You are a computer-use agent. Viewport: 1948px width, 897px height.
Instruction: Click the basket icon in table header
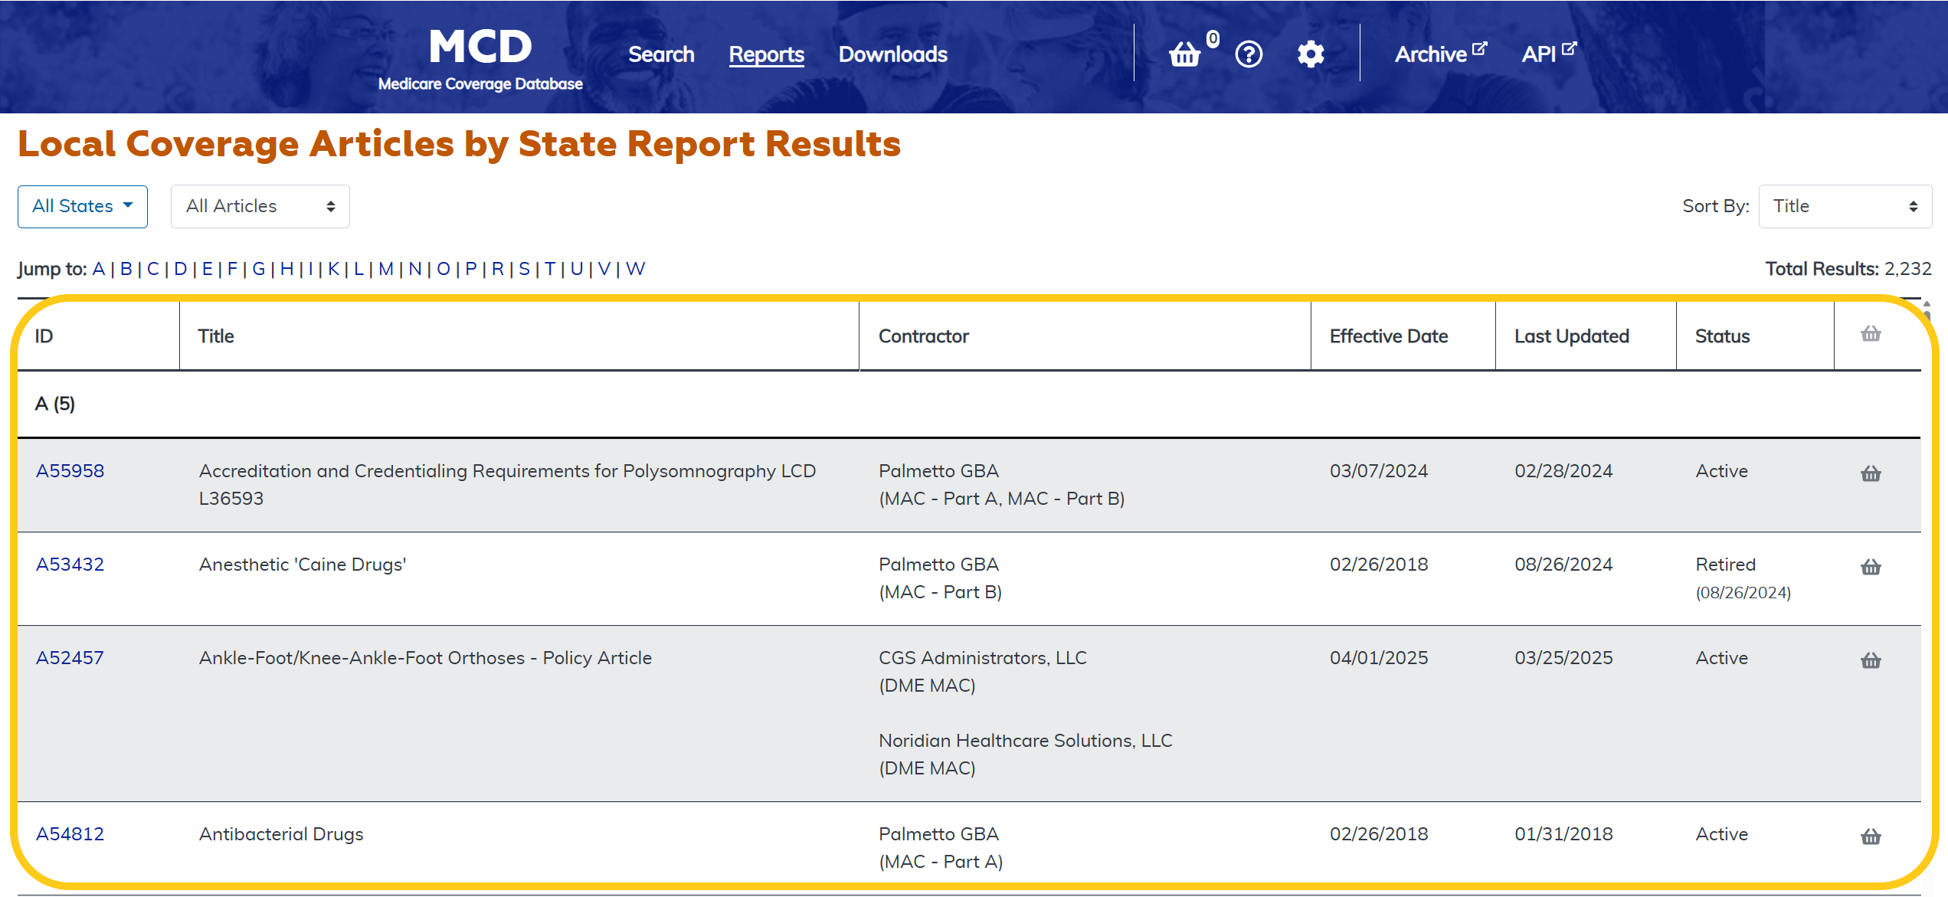tap(1871, 334)
